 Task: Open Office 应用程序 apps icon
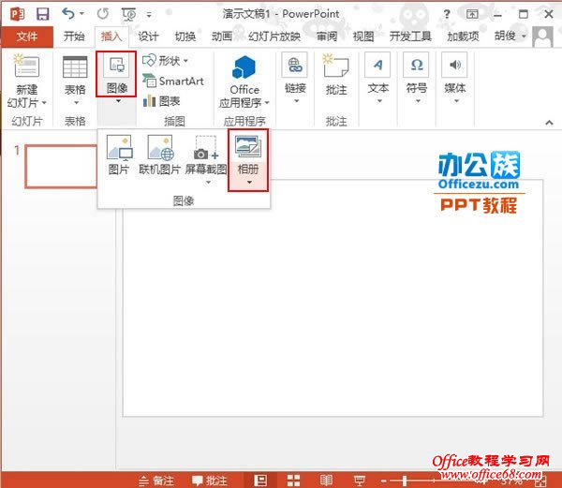pyautogui.click(x=244, y=80)
